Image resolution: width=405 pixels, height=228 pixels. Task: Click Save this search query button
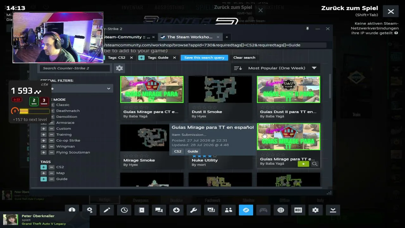point(204,58)
